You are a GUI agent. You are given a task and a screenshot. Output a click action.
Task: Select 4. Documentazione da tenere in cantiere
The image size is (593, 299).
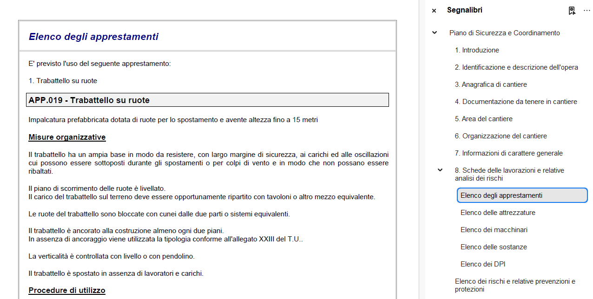coord(516,102)
